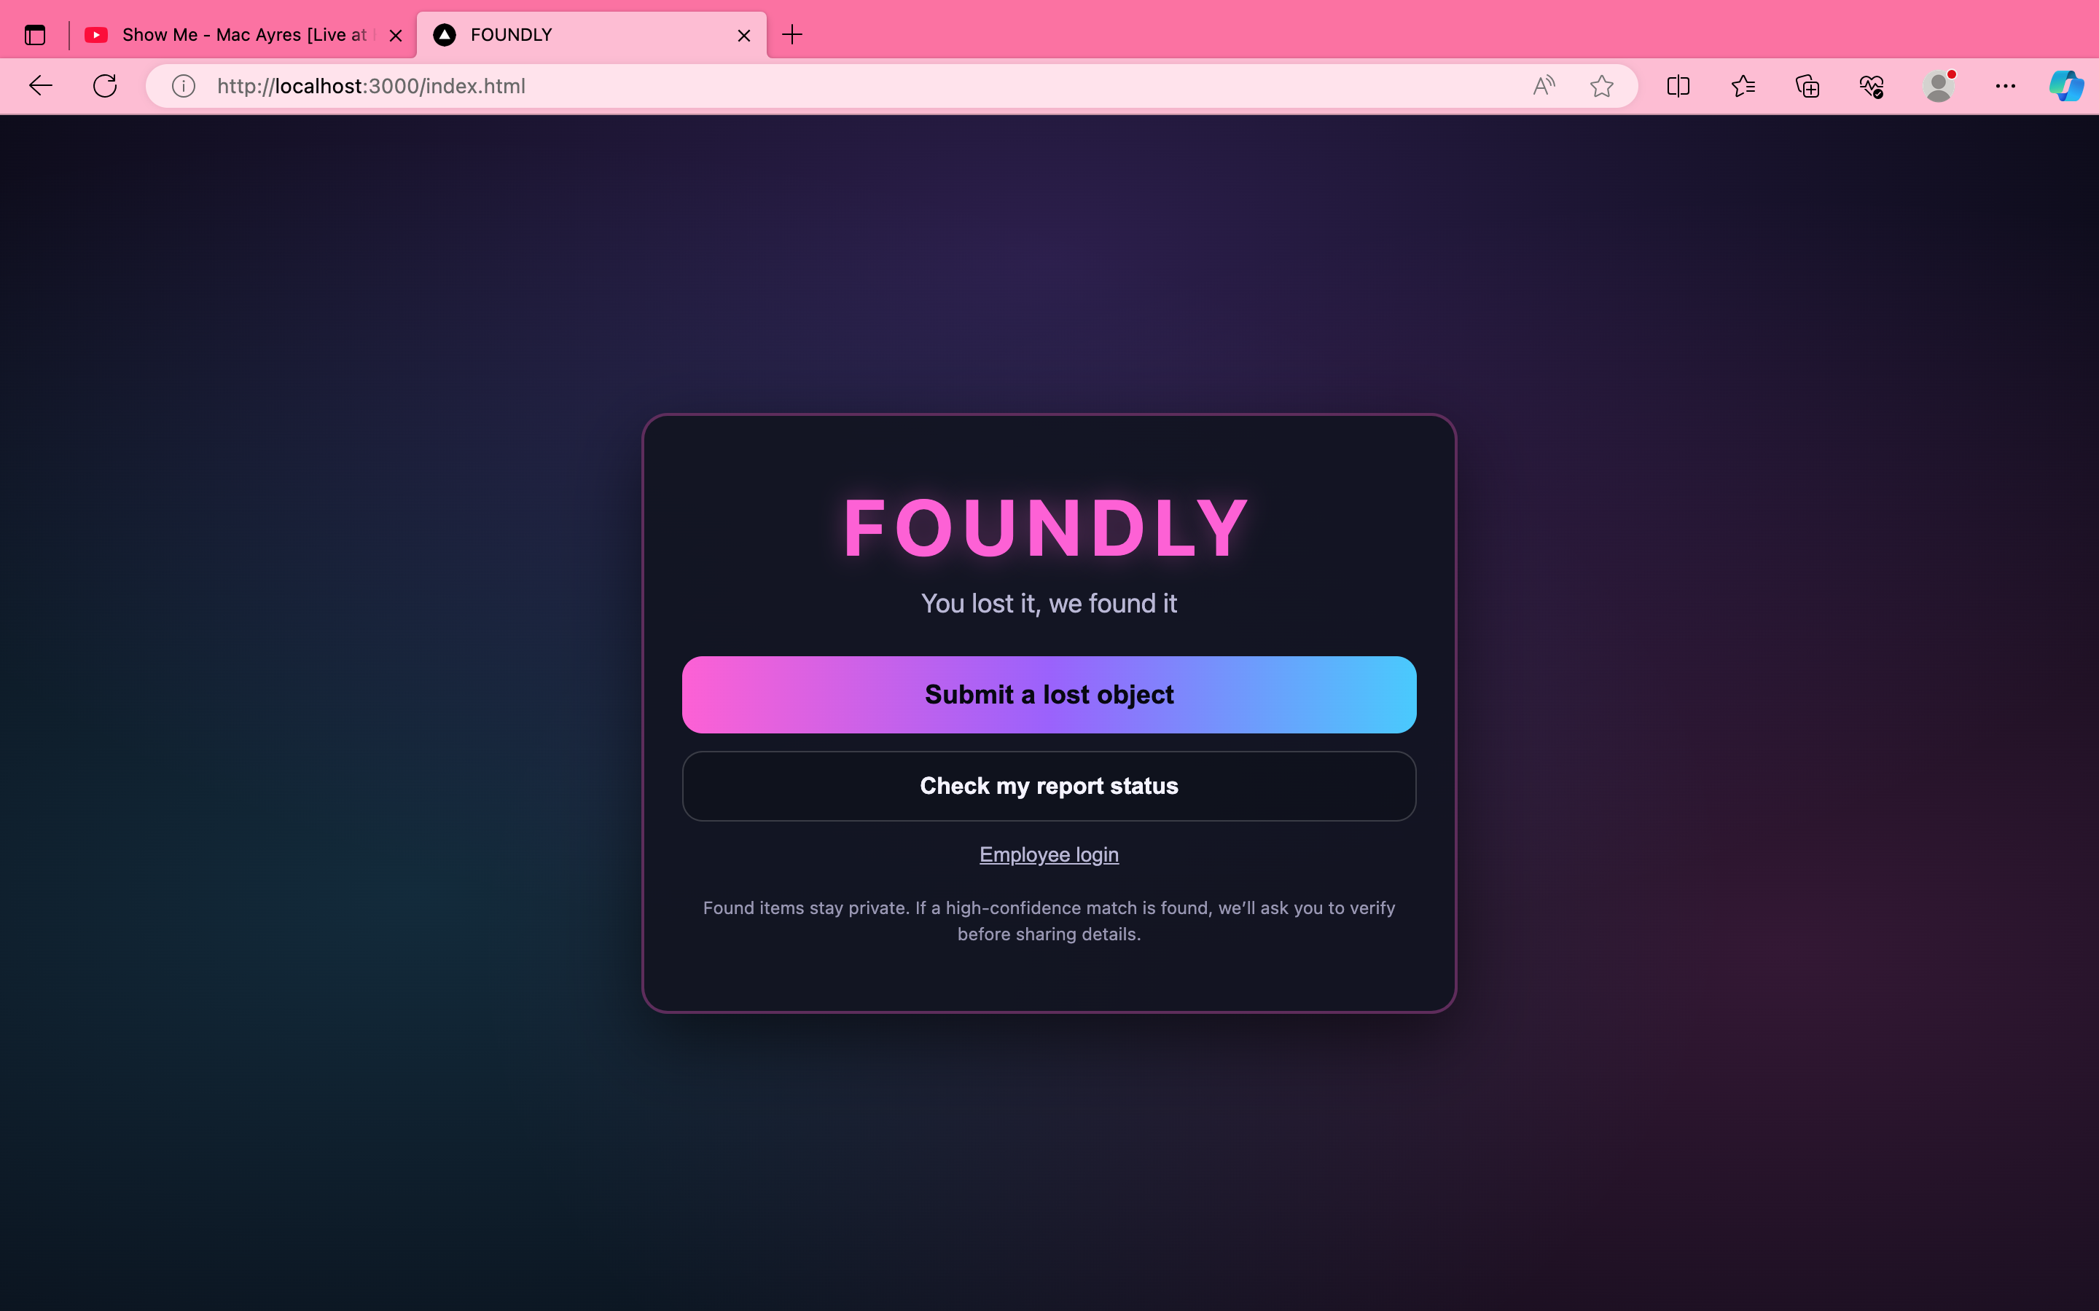The width and height of the screenshot is (2099, 1311).
Task: Toggle the tab actions menu icon
Action: pos(35,35)
